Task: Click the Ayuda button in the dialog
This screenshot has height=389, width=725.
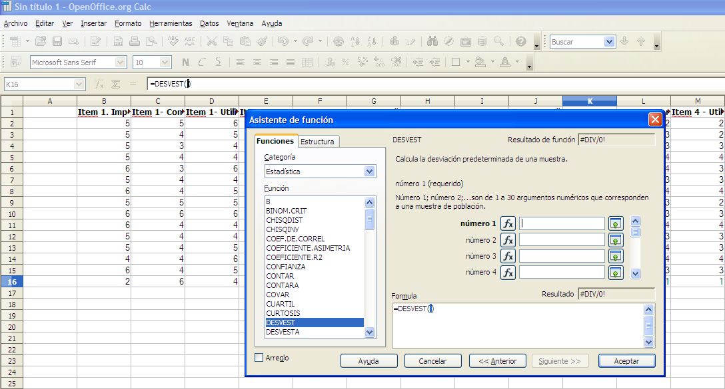Action: click(x=368, y=361)
